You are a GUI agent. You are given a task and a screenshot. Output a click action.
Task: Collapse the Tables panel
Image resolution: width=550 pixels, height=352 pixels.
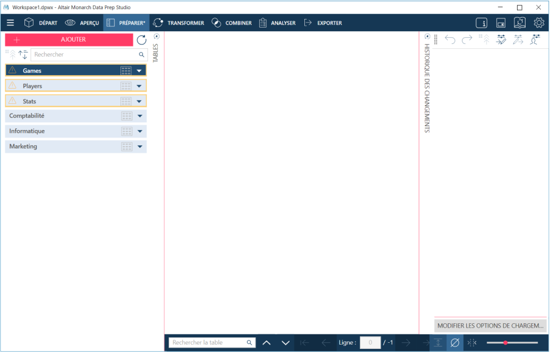click(156, 37)
